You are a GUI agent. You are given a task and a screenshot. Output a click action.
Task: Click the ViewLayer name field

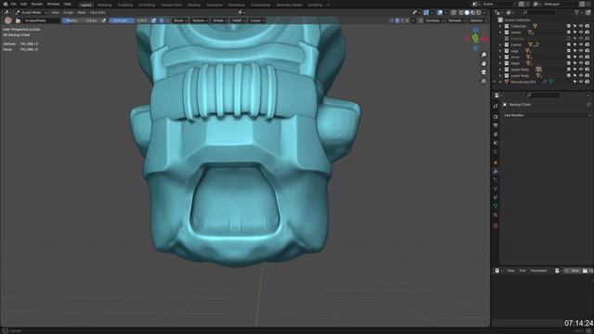(560, 4)
